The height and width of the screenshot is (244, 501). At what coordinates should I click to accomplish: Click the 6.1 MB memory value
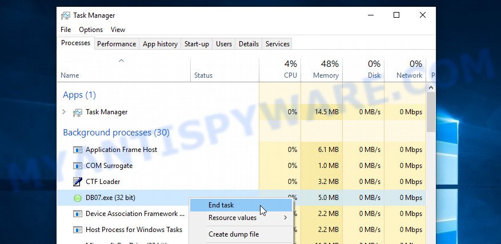point(328,150)
